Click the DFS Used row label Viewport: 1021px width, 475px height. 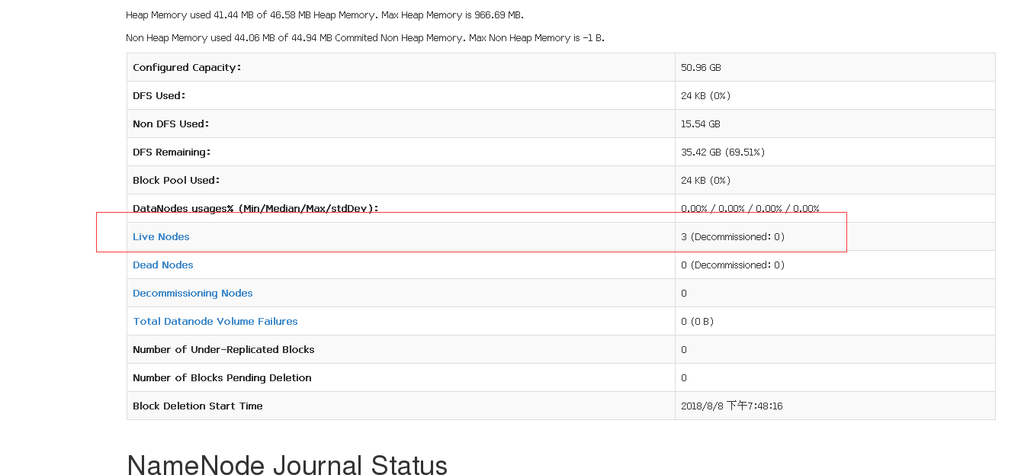(x=159, y=96)
